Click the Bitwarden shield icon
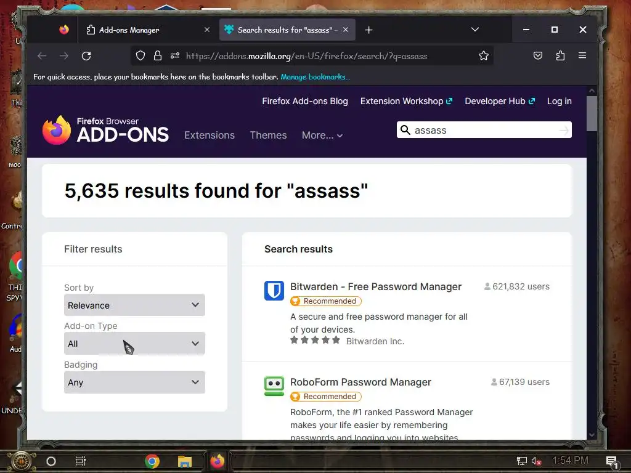Image resolution: width=631 pixels, height=473 pixels. (x=274, y=291)
